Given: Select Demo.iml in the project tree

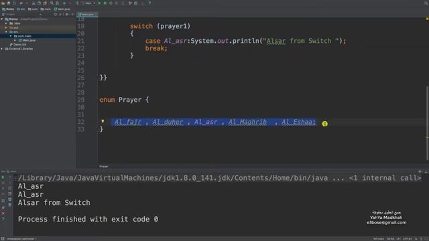Looking at the screenshot, I should click(x=18, y=45).
